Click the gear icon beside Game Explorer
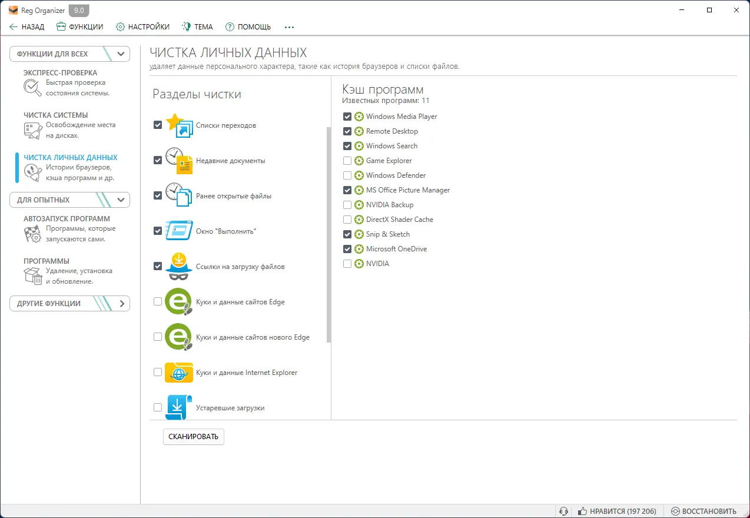Image resolution: width=750 pixels, height=518 pixels. [x=359, y=161]
